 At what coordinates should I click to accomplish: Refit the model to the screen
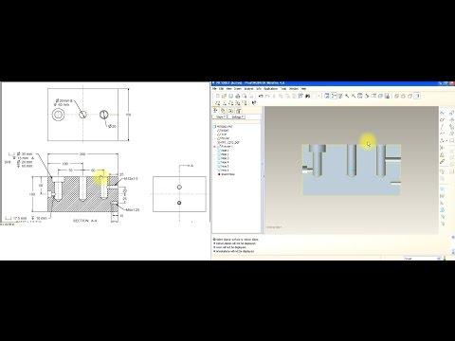360,96
